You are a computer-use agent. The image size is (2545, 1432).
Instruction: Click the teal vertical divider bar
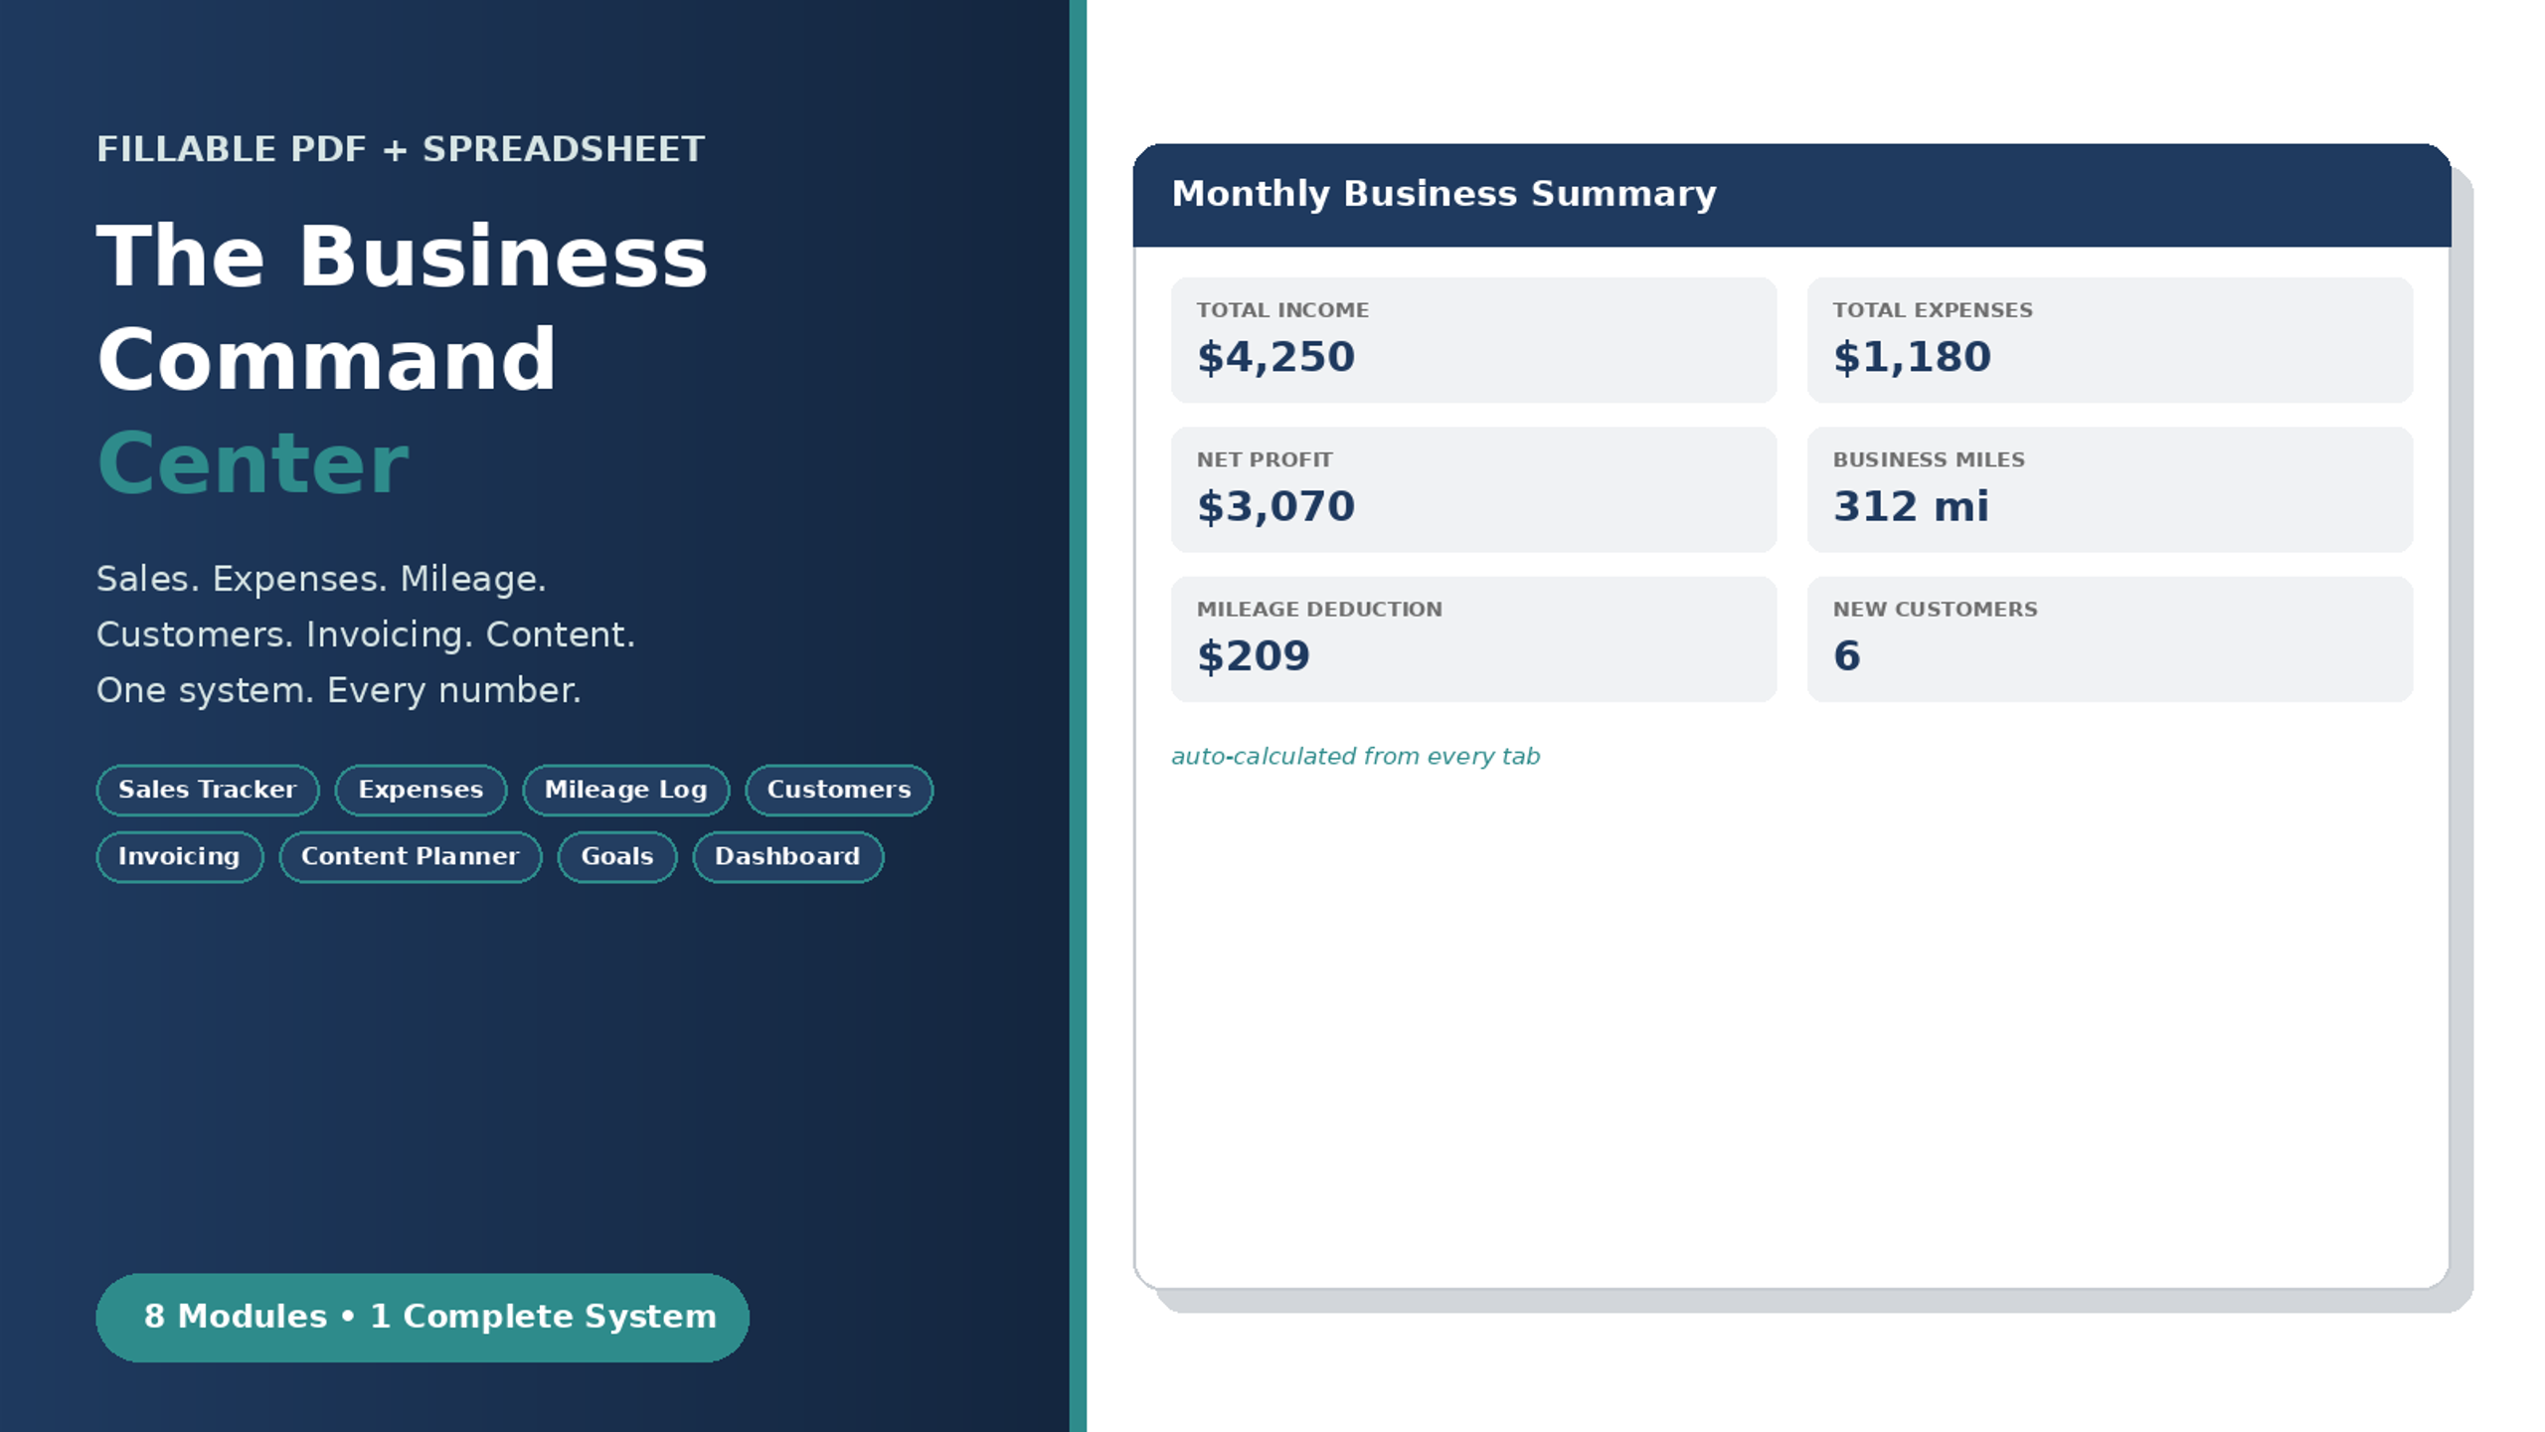point(1078,716)
